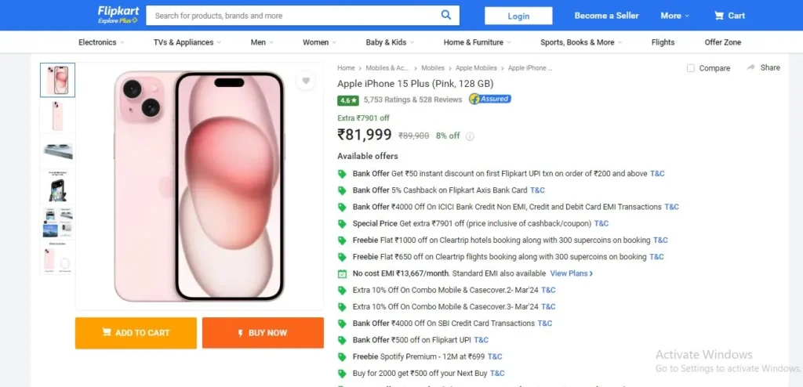
Task: Tick the Compare checkbox
Action: point(691,68)
